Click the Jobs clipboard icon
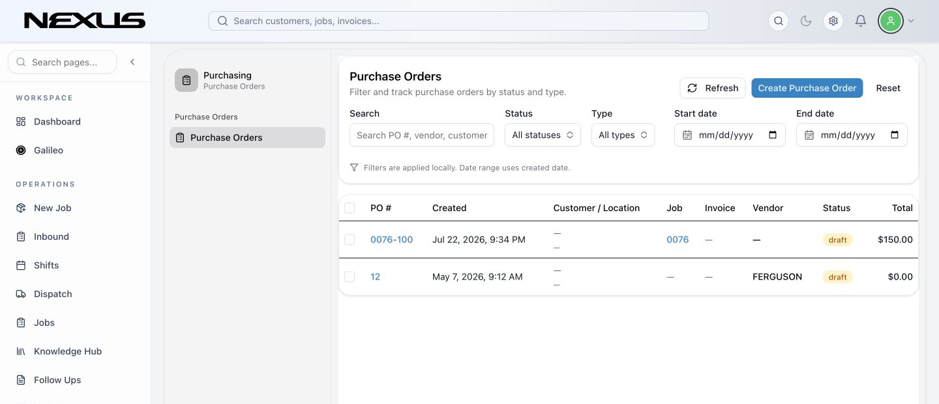 point(21,323)
